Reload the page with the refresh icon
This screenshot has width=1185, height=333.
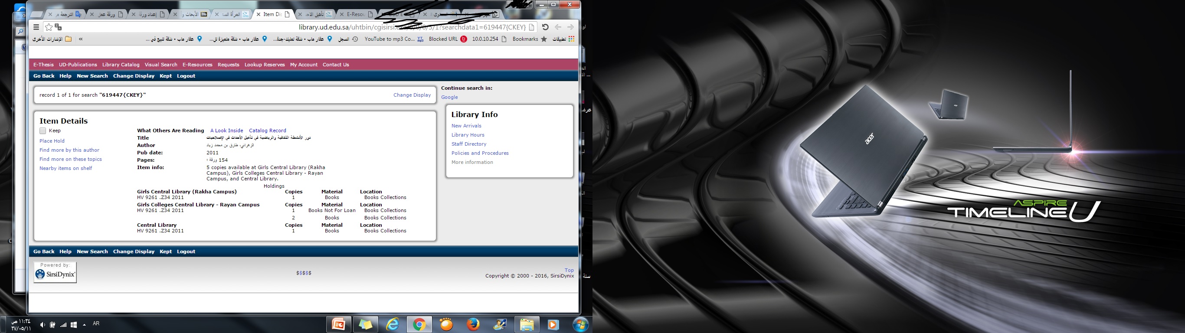[545, 27]
